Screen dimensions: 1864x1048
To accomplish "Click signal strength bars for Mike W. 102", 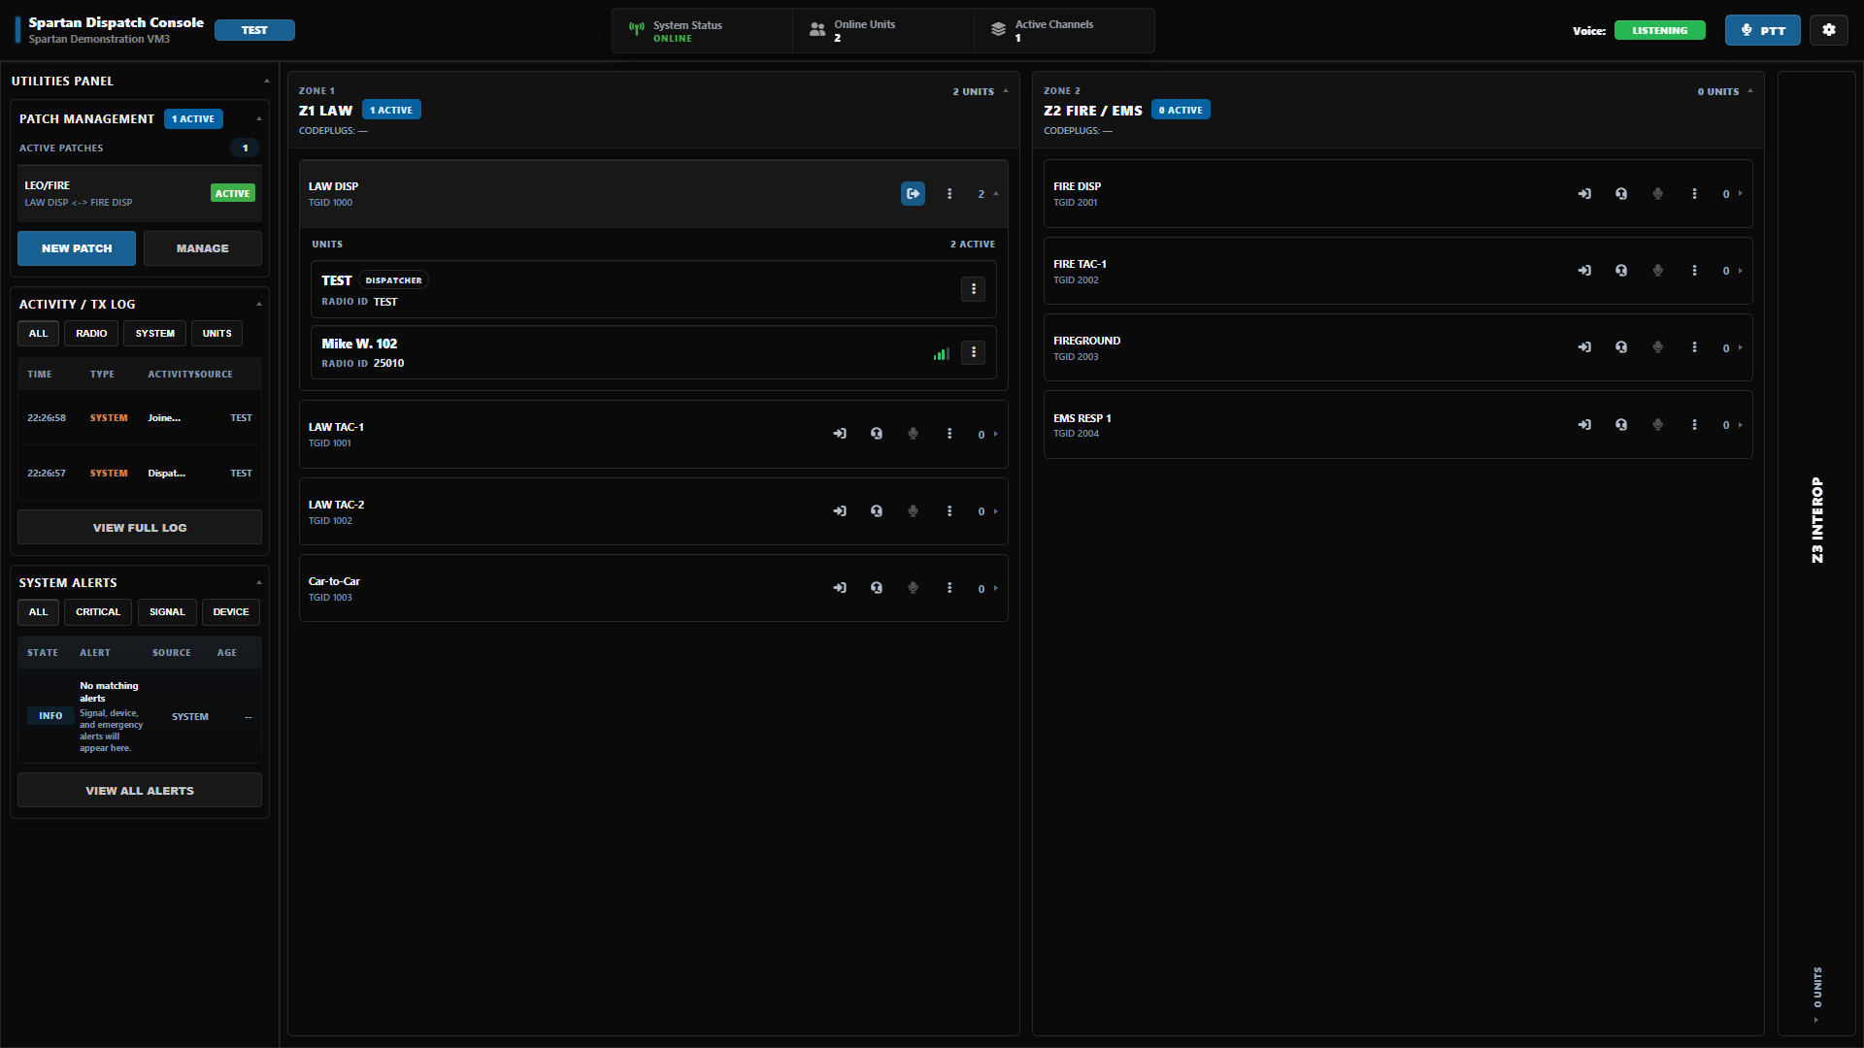I will pos(941,354).
